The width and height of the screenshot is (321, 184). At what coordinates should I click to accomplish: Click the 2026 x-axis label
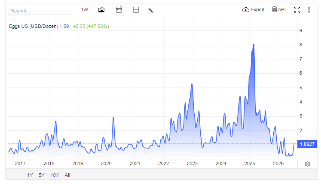coord(278,163)
